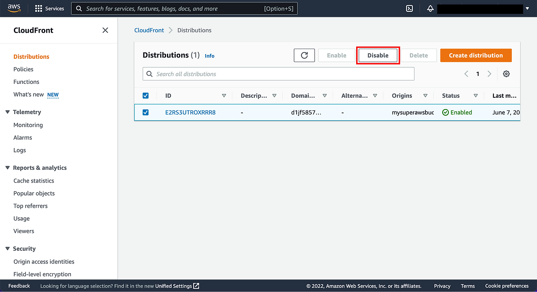Refresh the distributions list
537x292 pixels.
click(304, 55)
